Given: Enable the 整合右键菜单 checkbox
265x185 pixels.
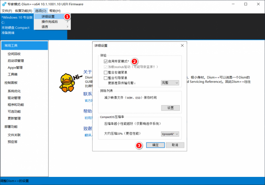Looking at the screenshot, I should (x=106, y=73).
